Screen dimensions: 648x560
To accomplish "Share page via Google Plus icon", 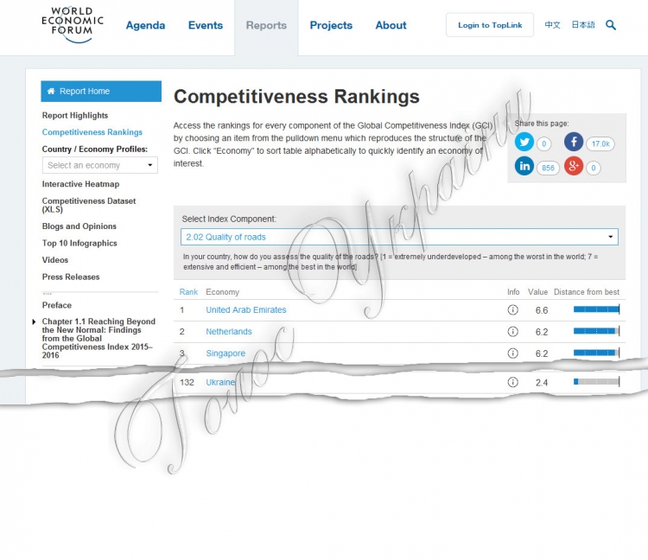I will [574, 166].
